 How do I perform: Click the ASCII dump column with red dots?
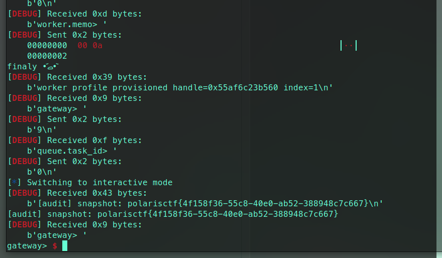tap(349, 45)
